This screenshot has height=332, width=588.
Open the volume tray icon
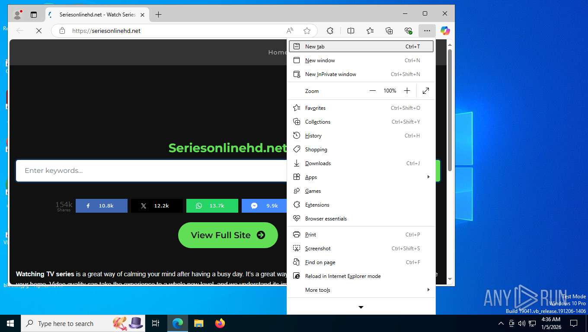[x=521, y=323]
